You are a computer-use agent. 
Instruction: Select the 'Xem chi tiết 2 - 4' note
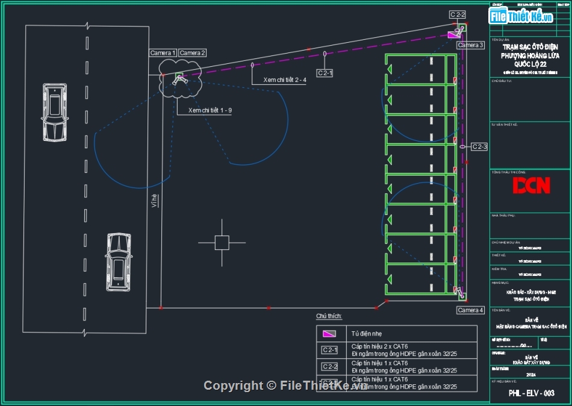tap(285, 80)
